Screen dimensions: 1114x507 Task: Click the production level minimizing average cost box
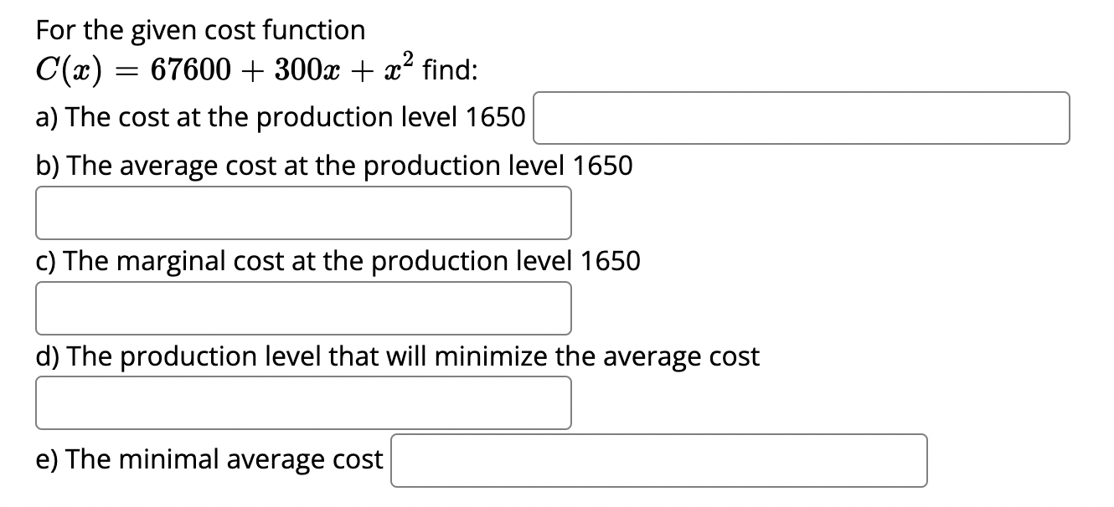click(302, 402)
